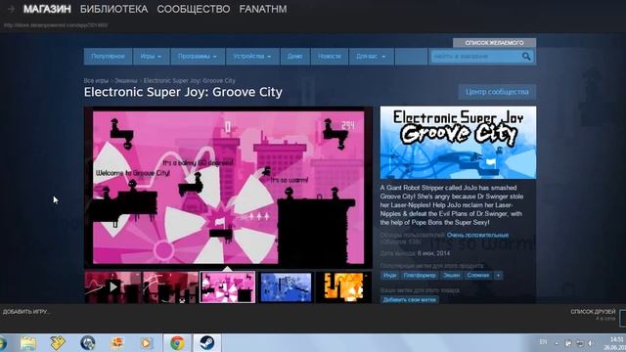Open the Популярное store menu
The height and width of the screenshot is (352, 626).
click(x=108, y=57)
